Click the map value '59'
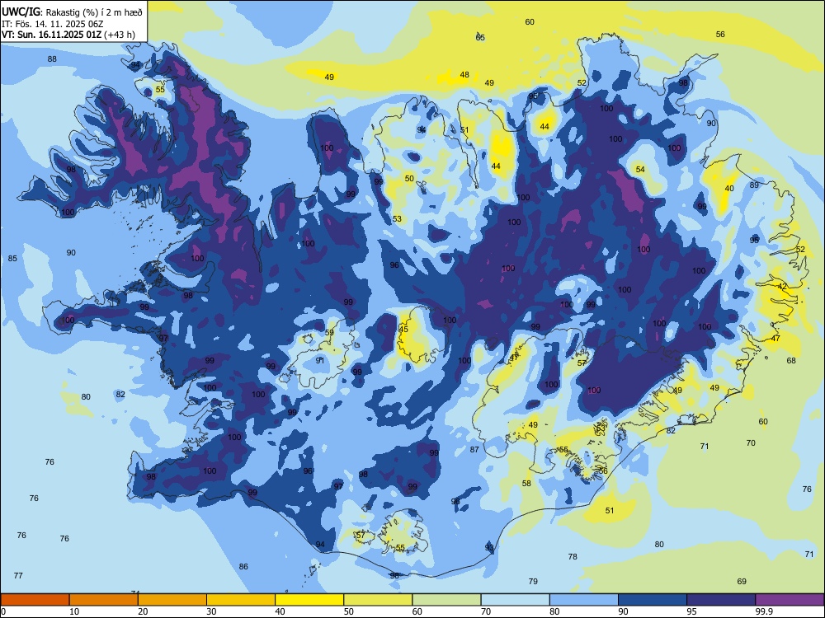 [x=329, y=333]
